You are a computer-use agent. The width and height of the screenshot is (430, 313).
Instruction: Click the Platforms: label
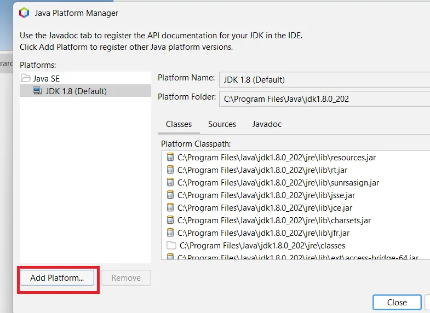[38, 65]
